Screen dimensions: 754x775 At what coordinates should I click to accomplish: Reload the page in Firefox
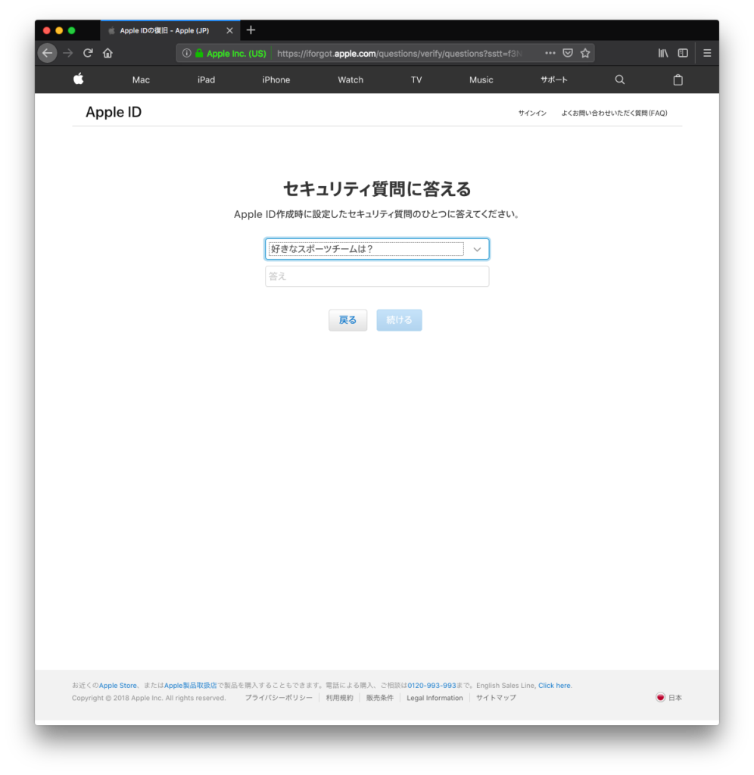click(88, 53)
